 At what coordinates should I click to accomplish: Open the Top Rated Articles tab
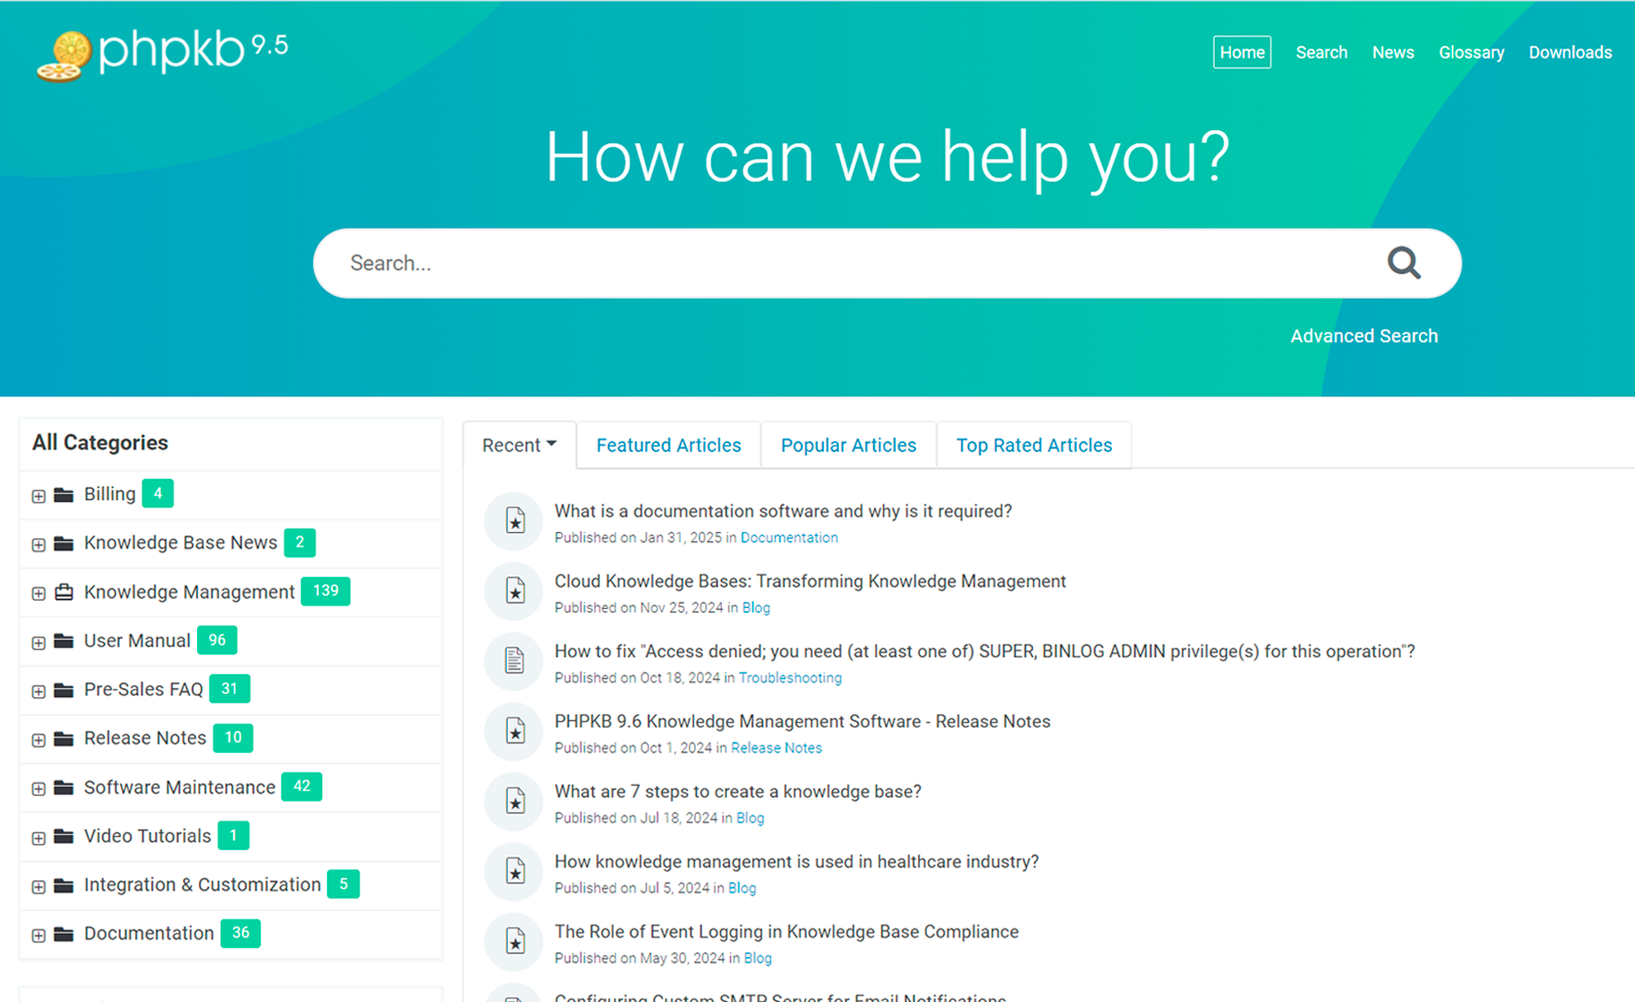coord(1033,445)
